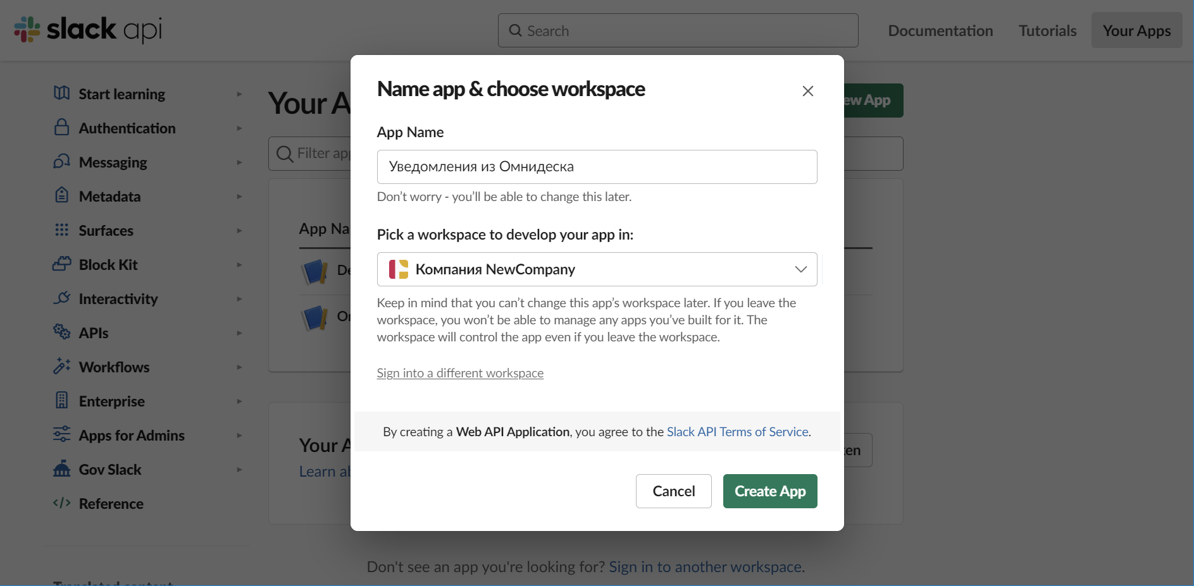
Task: Expand the Interactivity section arrow
Action: pyautogui.click(x=239, y=299)
